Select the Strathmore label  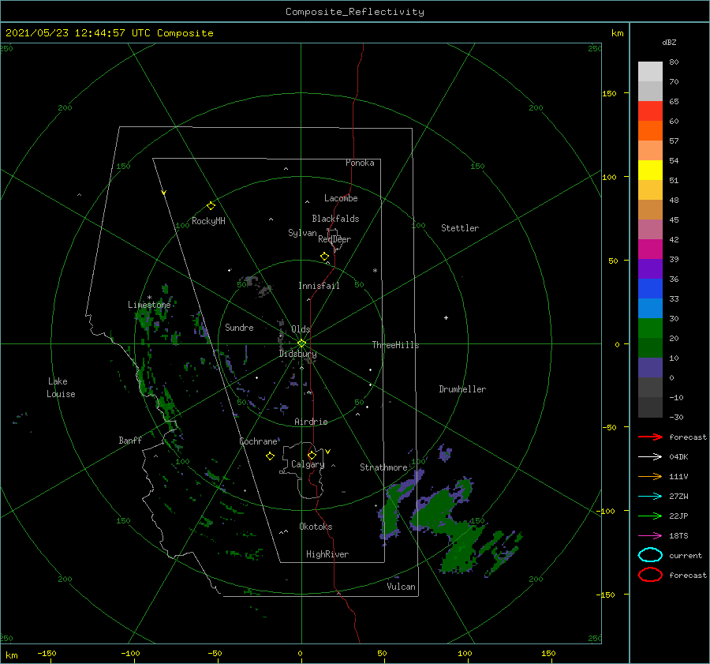pos(383,467)
